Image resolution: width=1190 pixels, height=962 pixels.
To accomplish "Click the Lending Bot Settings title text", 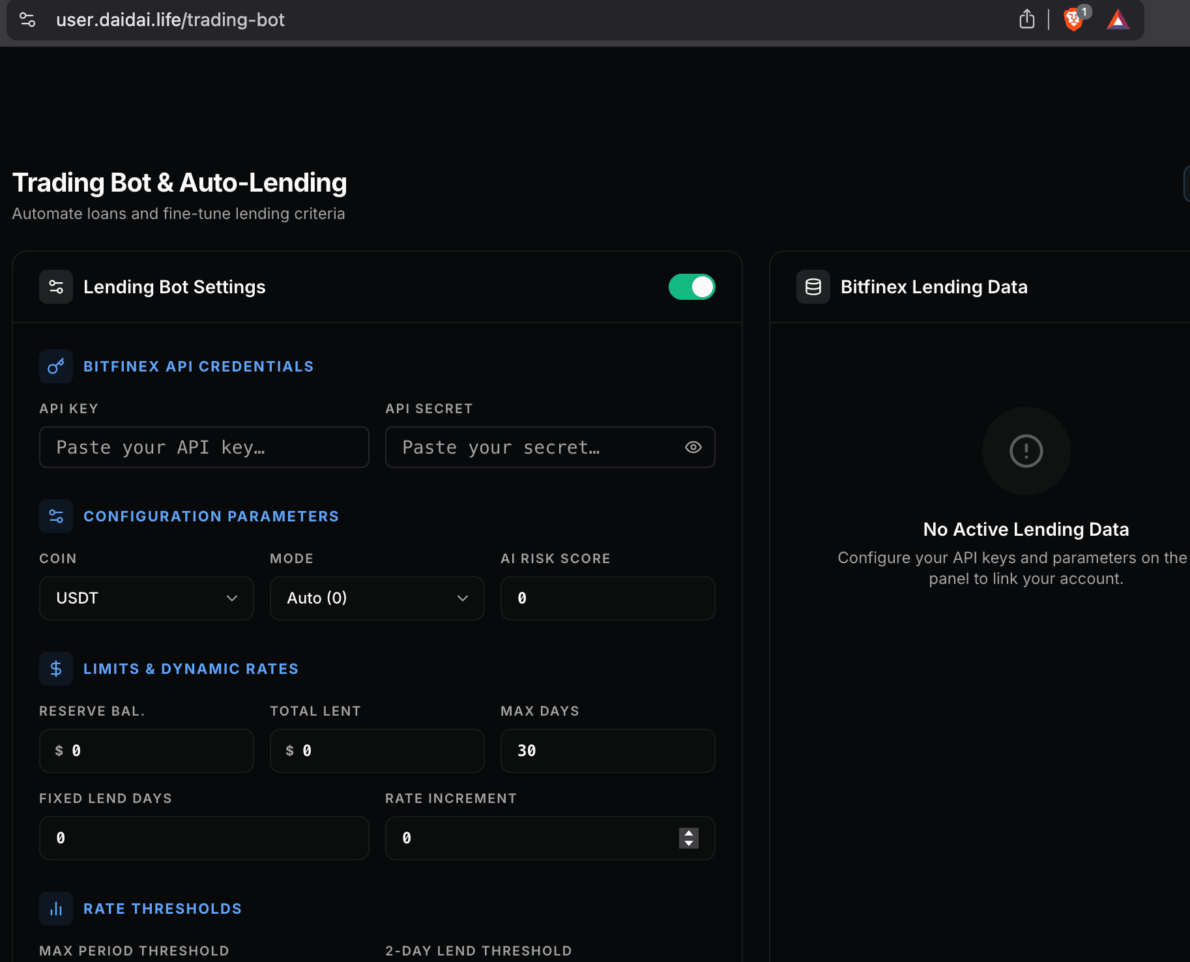I will tap(175, 287).
